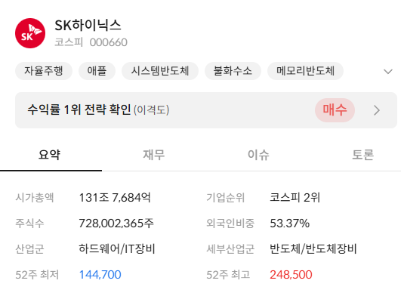The width and height of the screenshot is (401, 296).
Task: Click the 기업순위 label
Action: tap(226, 198)
